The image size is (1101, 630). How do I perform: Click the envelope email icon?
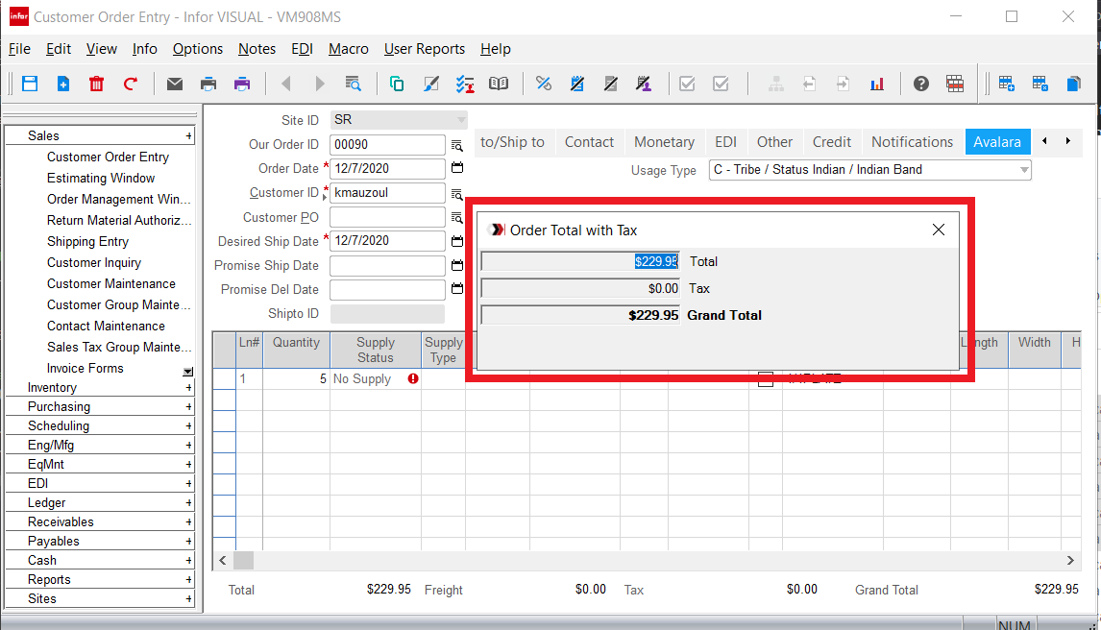pyautogui.click(x=175, y=84)
